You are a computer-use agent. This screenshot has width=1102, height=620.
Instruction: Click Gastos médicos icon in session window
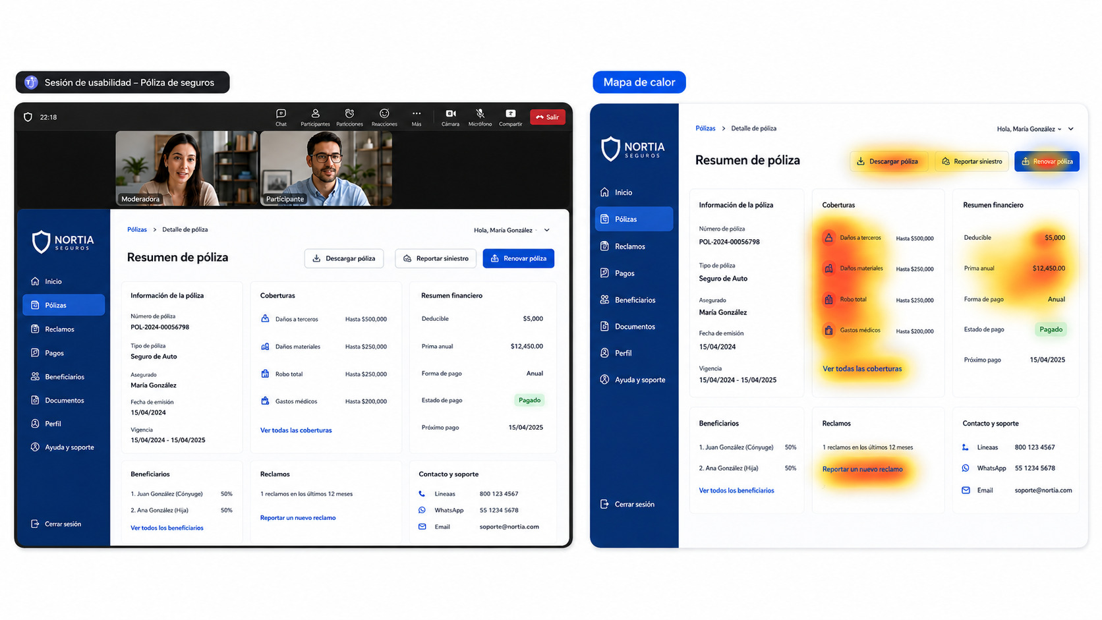click(265, 401)
